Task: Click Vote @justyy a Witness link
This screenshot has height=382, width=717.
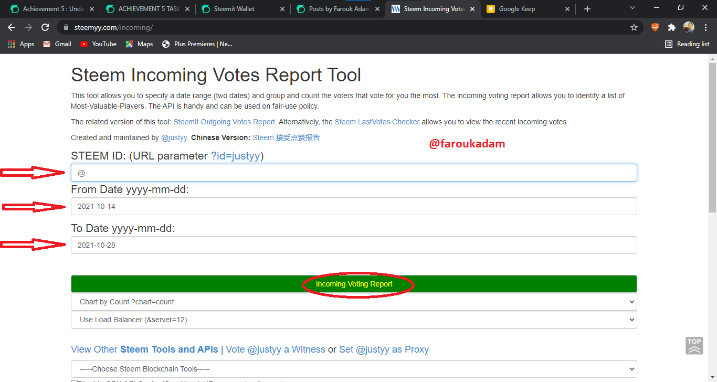Action: [276, 349]
